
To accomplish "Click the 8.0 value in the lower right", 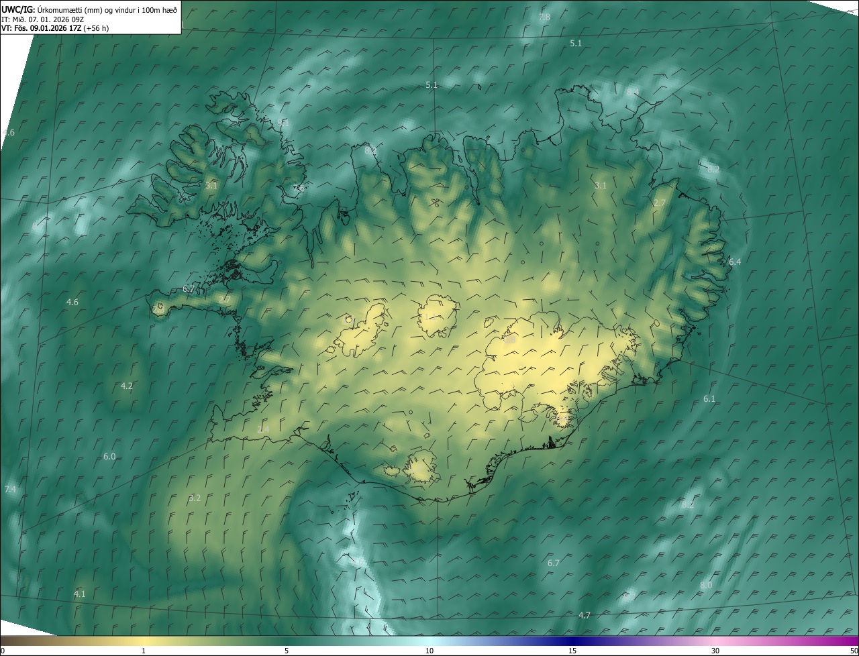I will pos(706,585).
